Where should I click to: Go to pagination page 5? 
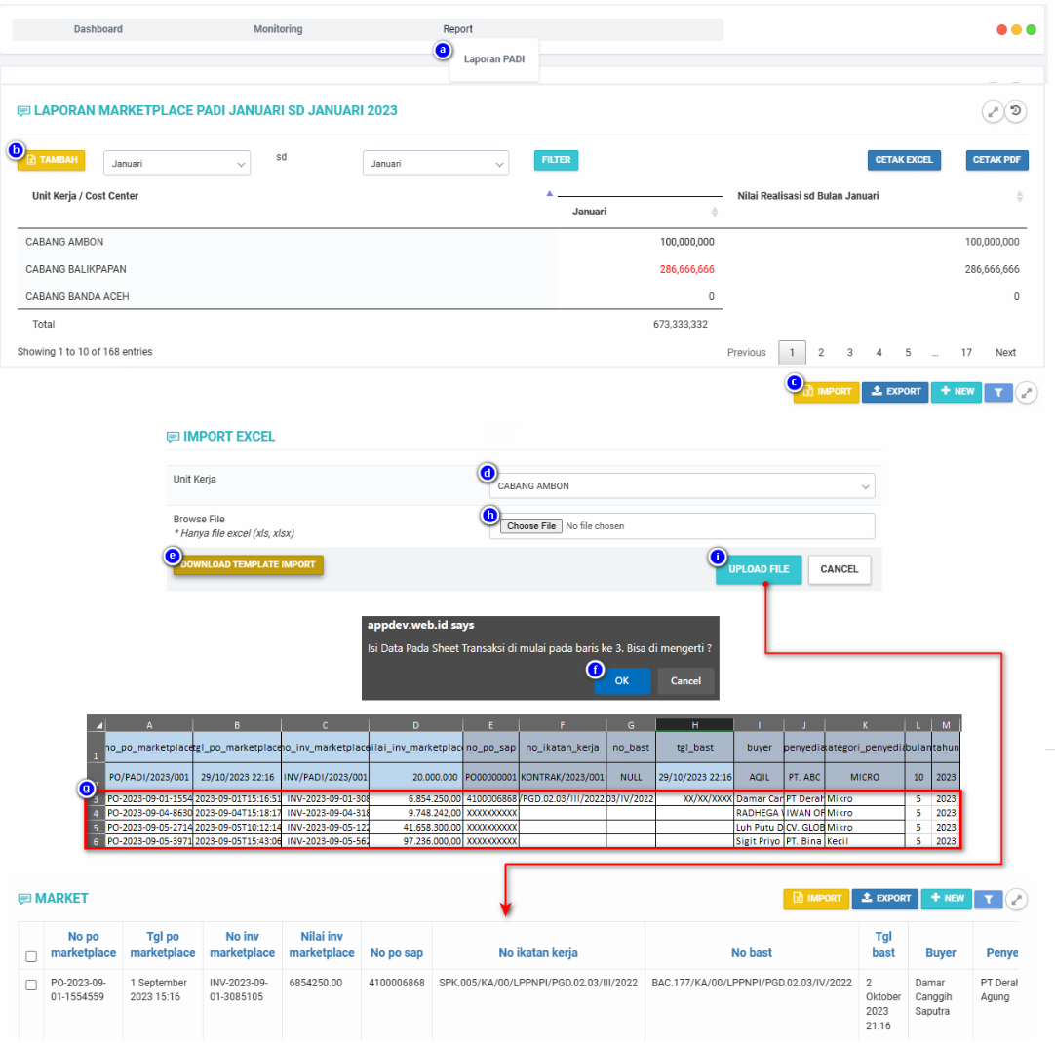pyautogui.click(x=908, y=352)
